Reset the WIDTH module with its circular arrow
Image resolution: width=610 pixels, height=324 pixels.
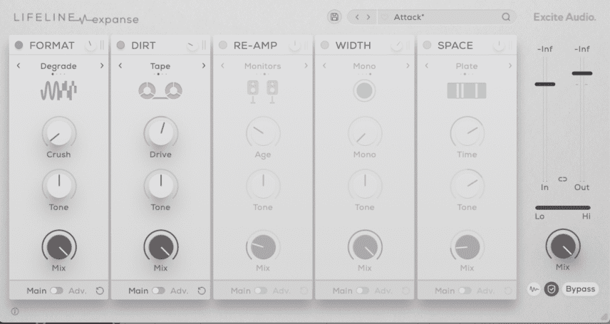click(405, 291)
